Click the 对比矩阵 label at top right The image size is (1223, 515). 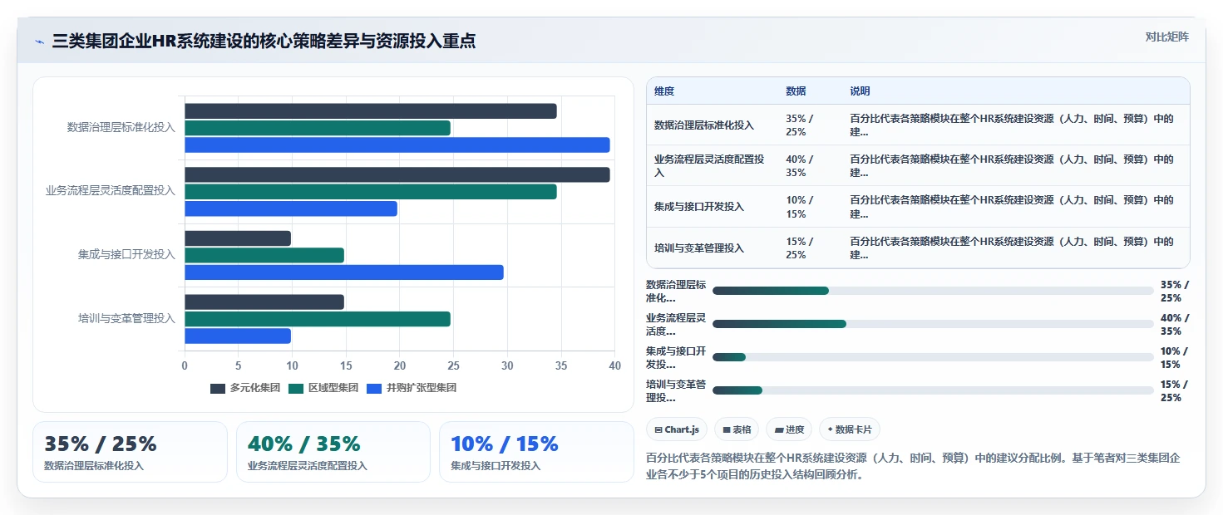(x=1167, y=37)
